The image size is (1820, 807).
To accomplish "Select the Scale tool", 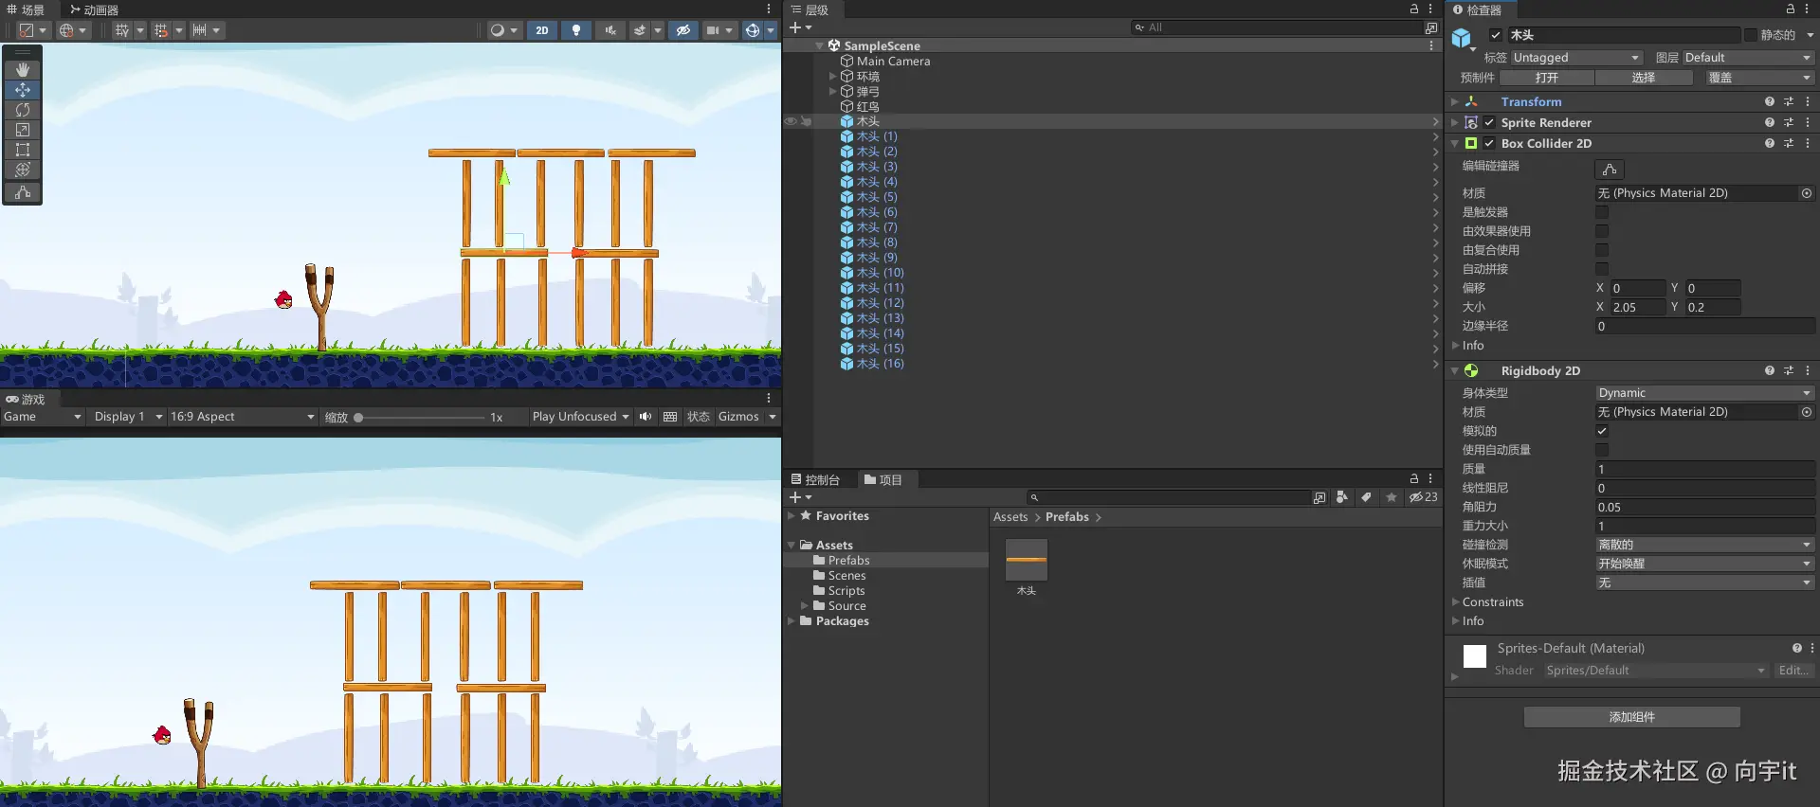I will coord(23,130).
